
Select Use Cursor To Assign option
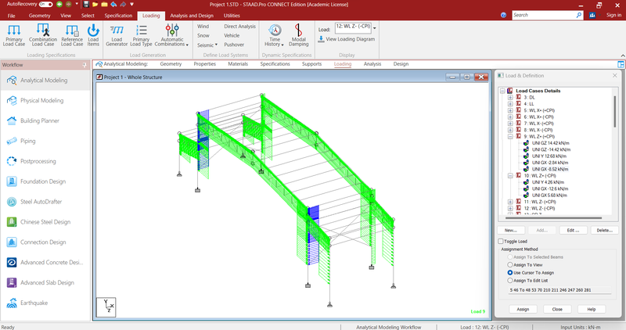510,273
